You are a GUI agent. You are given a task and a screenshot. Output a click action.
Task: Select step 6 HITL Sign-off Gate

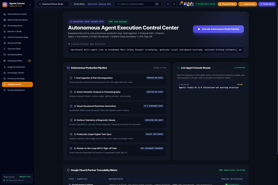click(117, 150)
